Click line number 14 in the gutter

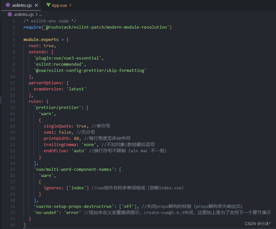tap(12, 101)
